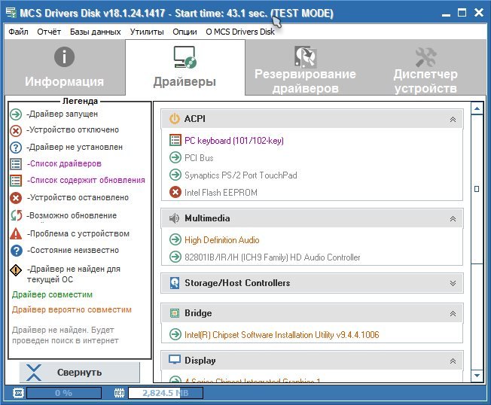Click the Bridge chip icon

175,313
